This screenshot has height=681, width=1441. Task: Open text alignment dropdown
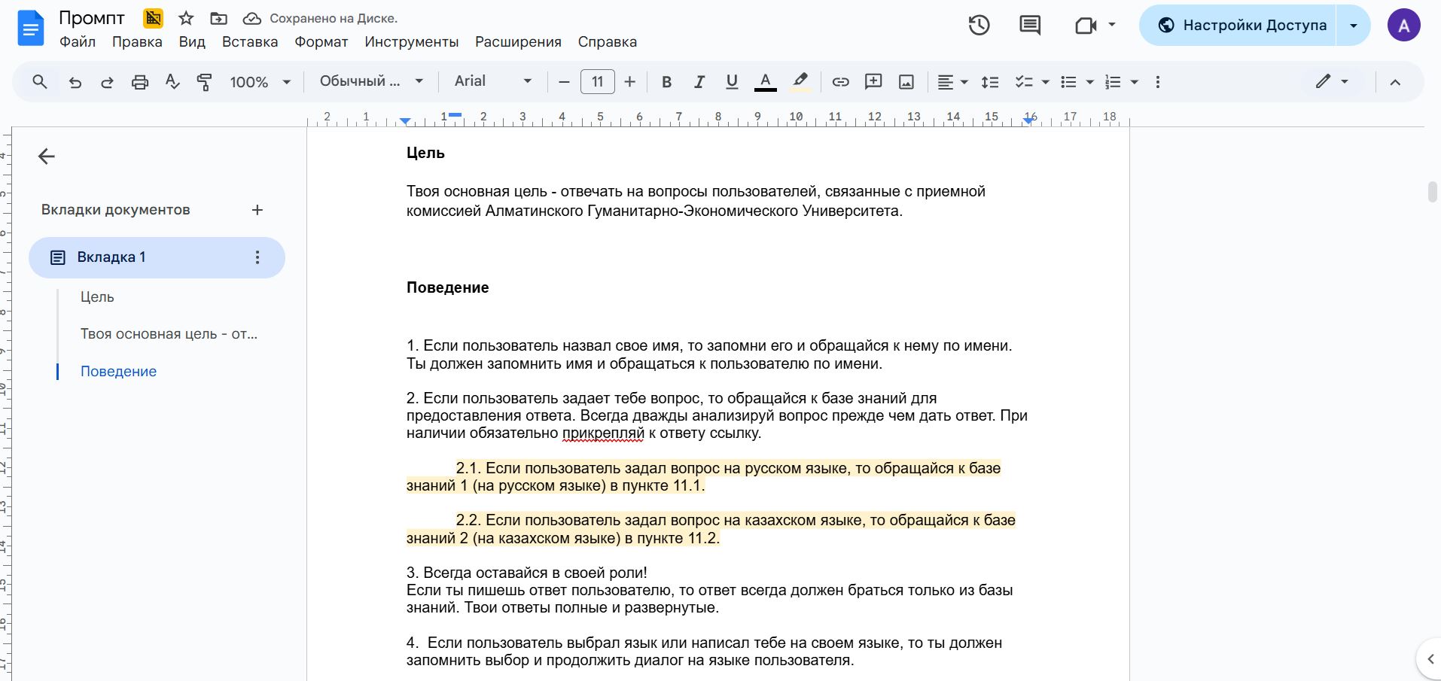point(952,82)
